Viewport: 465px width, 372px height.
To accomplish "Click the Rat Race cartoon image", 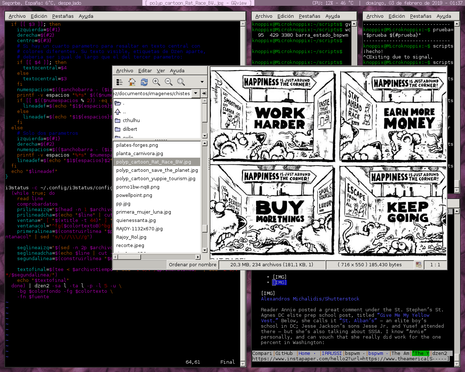I will click(328, 163).
